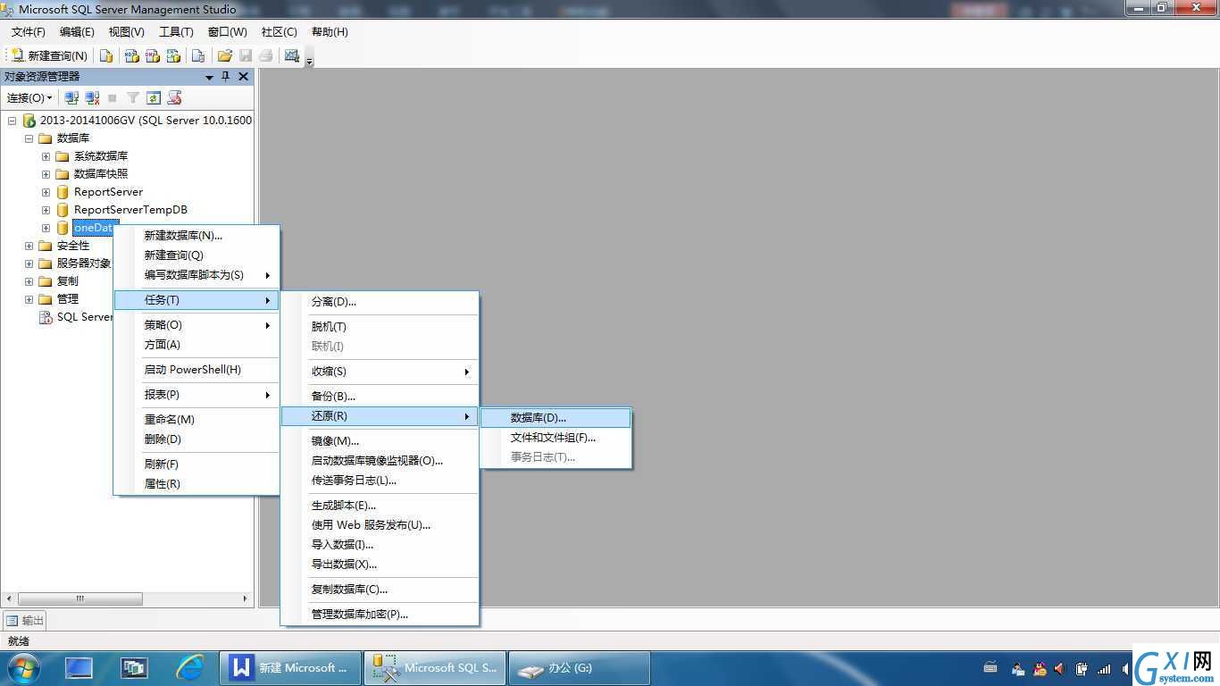Click the Open File folder icon
The image size is (1220, 686).
click(x=225, y=55)
